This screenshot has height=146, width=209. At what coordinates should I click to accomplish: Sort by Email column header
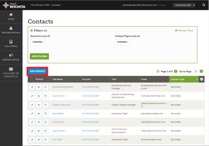154,79
